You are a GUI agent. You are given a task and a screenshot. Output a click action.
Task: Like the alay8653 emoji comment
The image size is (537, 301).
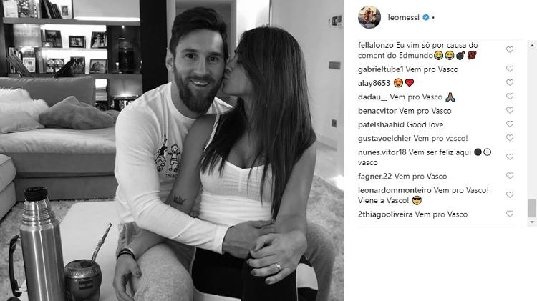coord(510,82)
